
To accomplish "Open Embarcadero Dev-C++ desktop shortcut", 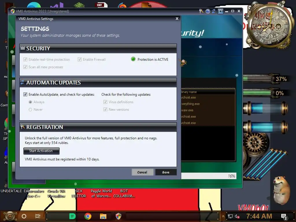I will 34,193.
